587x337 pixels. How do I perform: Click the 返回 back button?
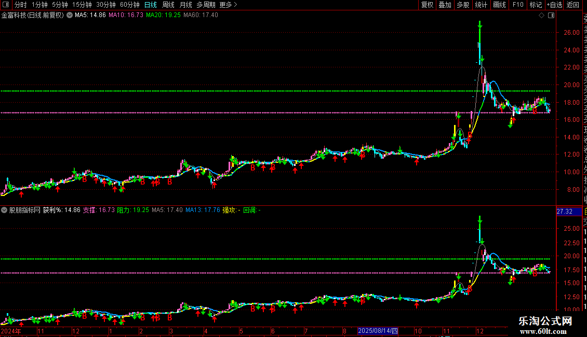click(x=573, y=5)
